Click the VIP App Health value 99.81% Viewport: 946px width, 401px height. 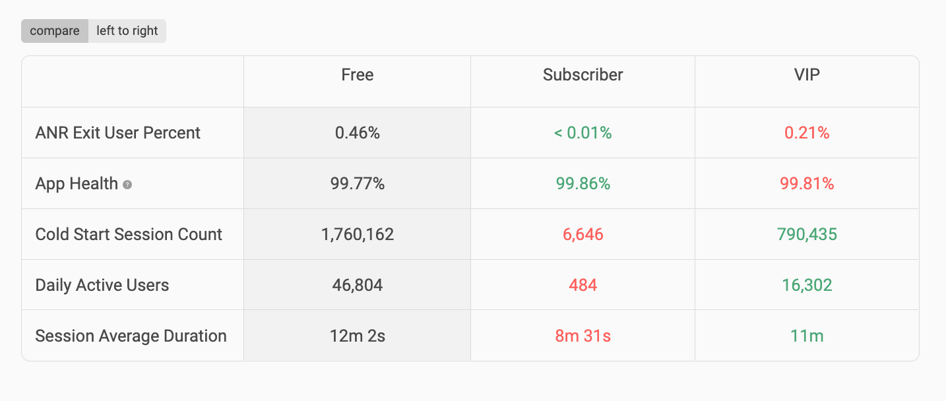click(x=807, y=183)
